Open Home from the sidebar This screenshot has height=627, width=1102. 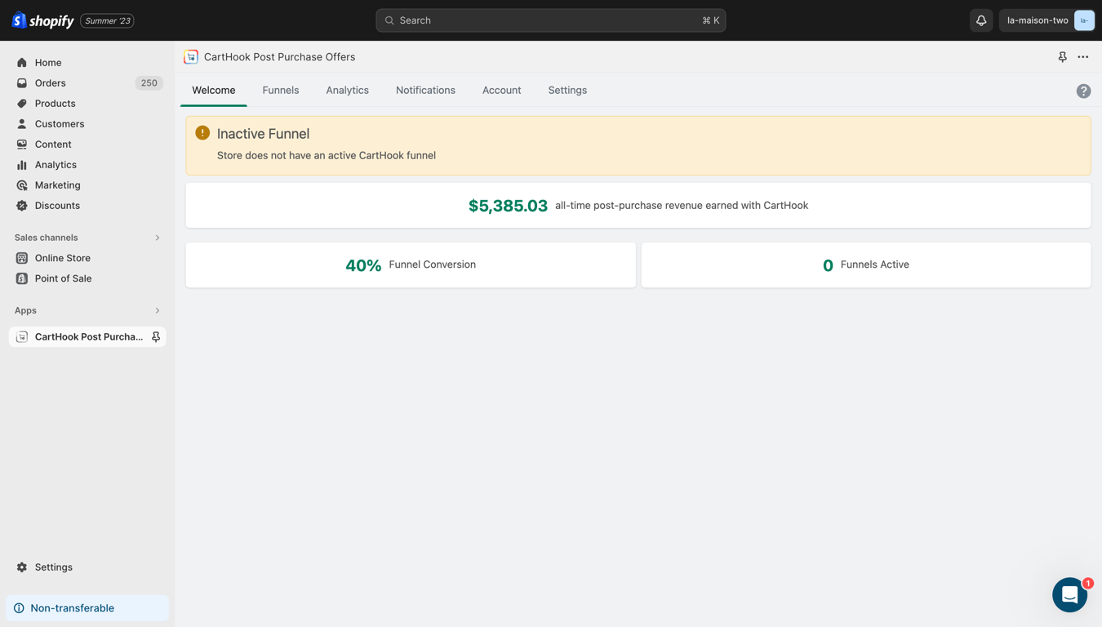point(48,63)
